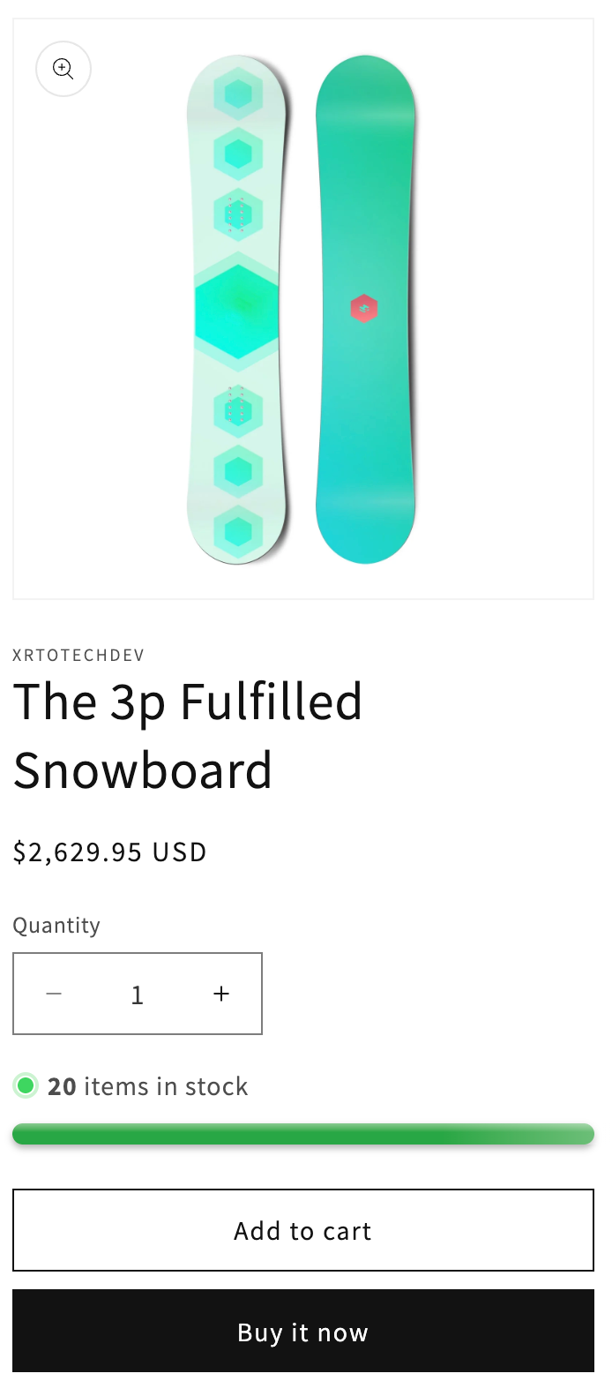This screenshot has height=1396, width=612.
Task: Click the XRTOTECHDEV vendor name
Action: pyautogui.click(x=78, y=655)
